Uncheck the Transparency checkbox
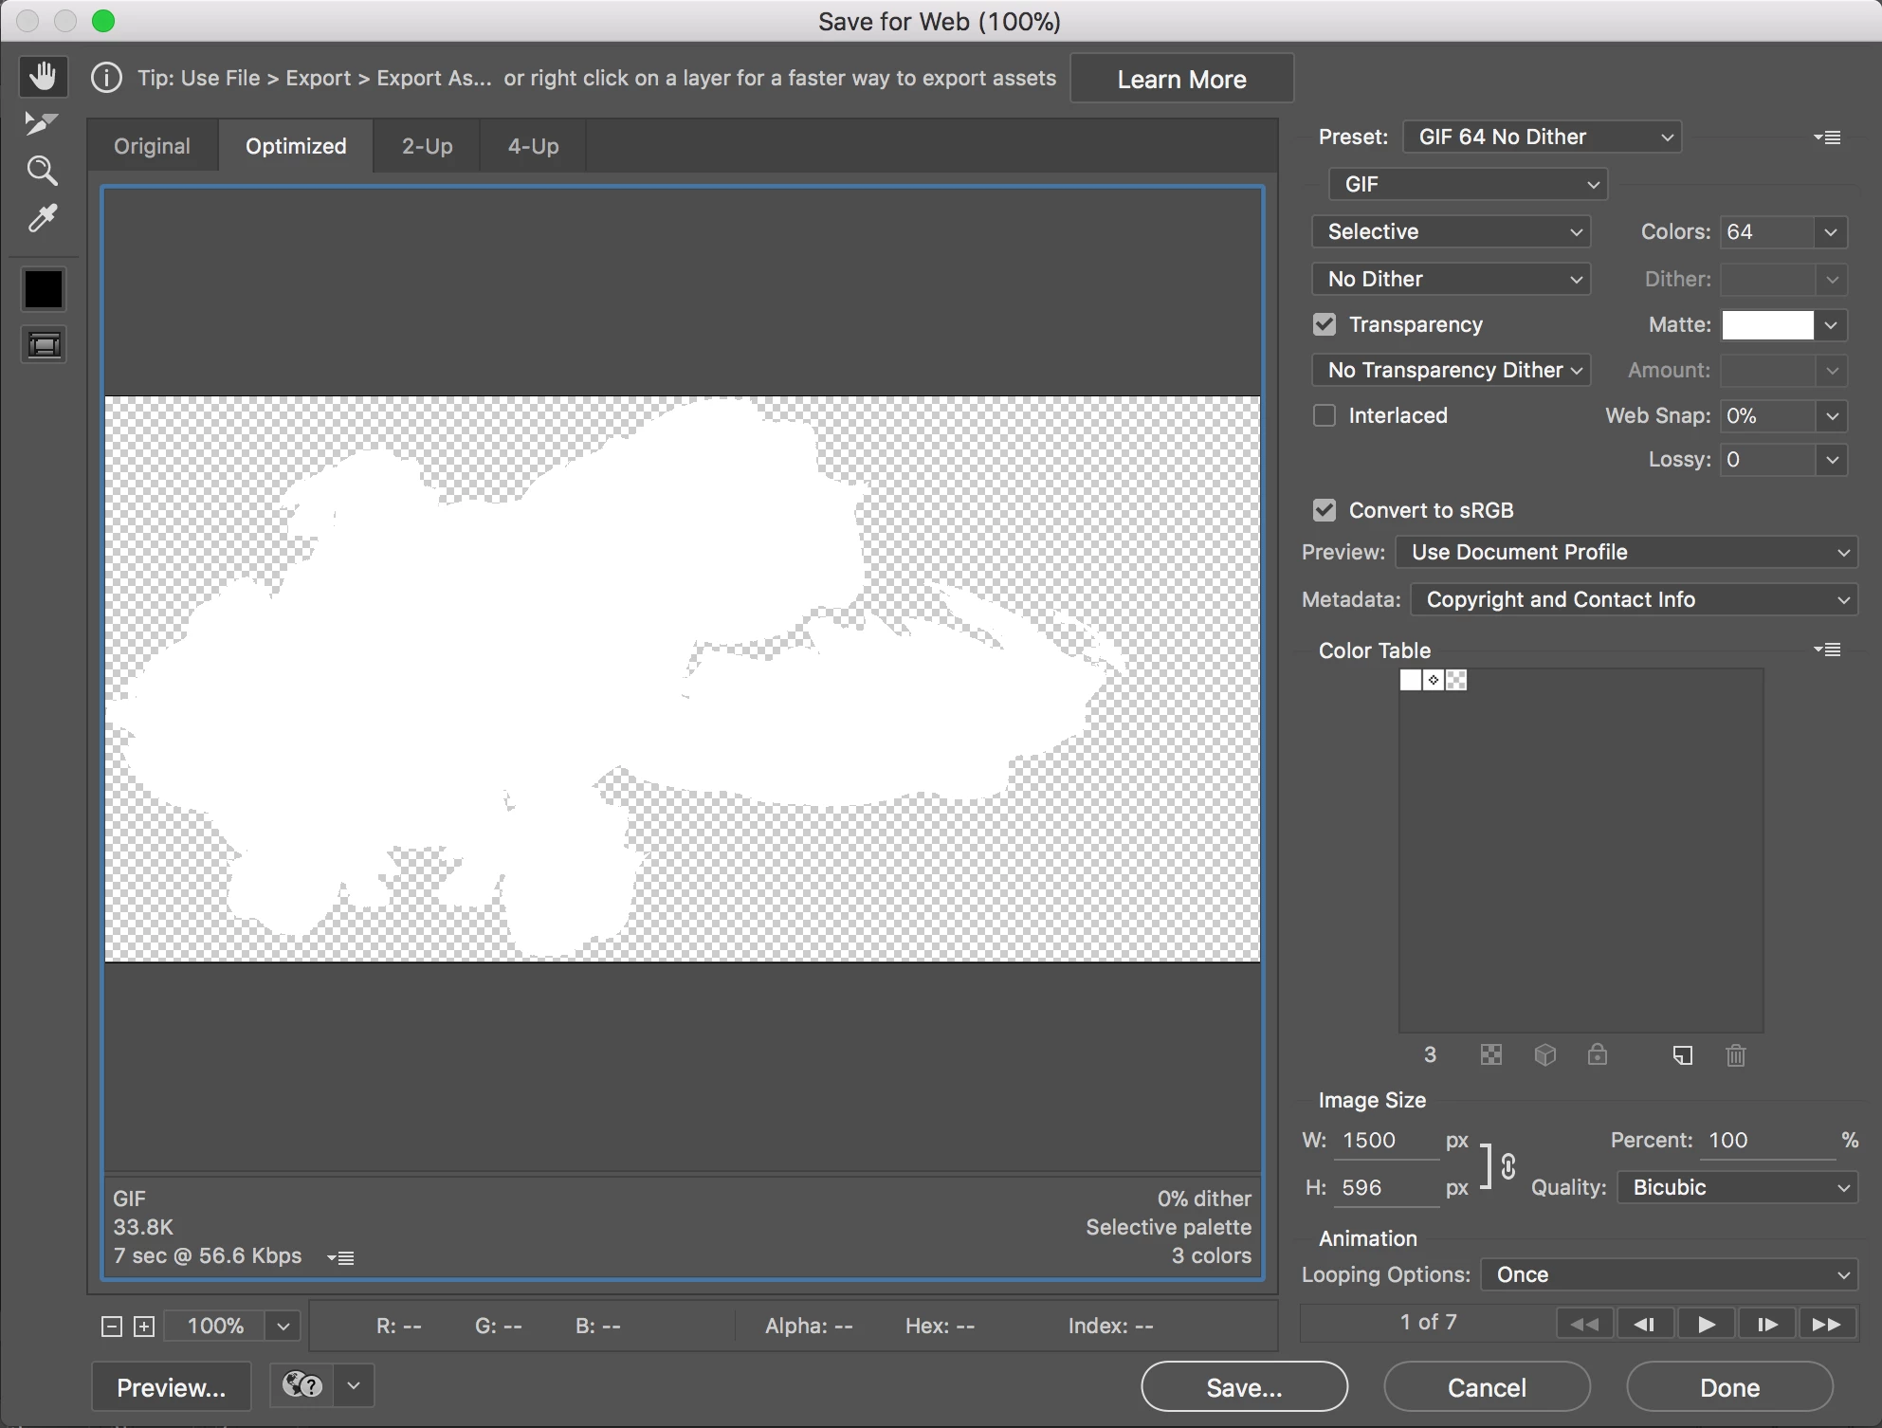Viewport: 1882px width, 1428px height. (x=1325, y=324)
